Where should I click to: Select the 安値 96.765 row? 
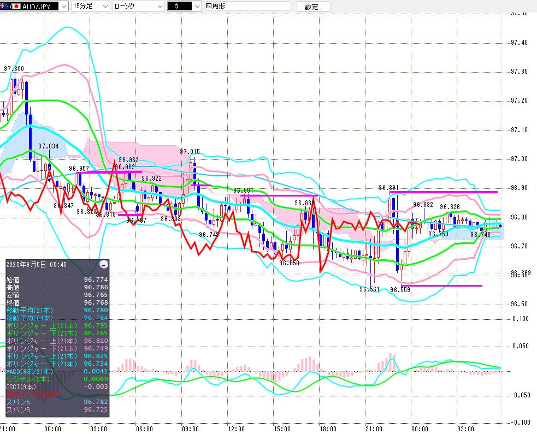[57, 295]
